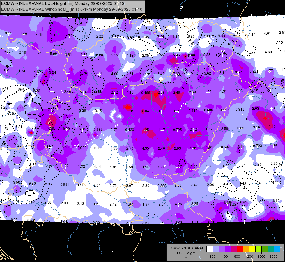The width and height of the screenshot is (285, 262).
Task: Click the legend label '1600'
Action: click(x=261, y=256)
